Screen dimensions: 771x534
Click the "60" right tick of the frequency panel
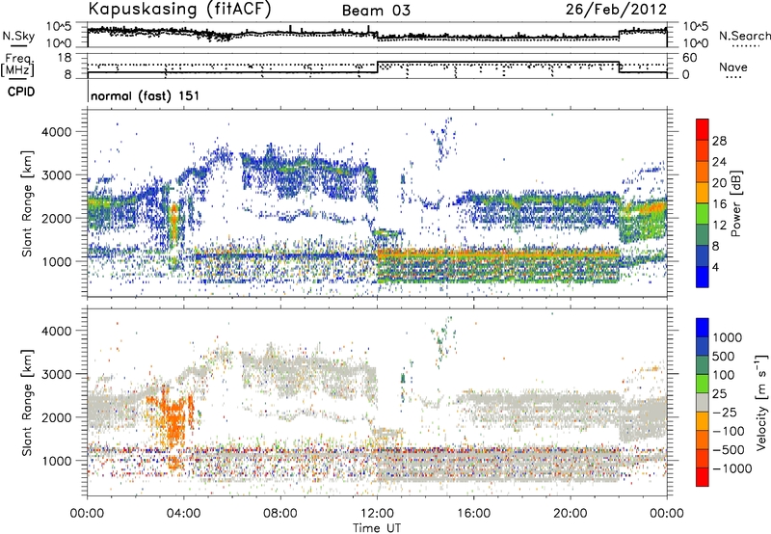coord(690,58)
